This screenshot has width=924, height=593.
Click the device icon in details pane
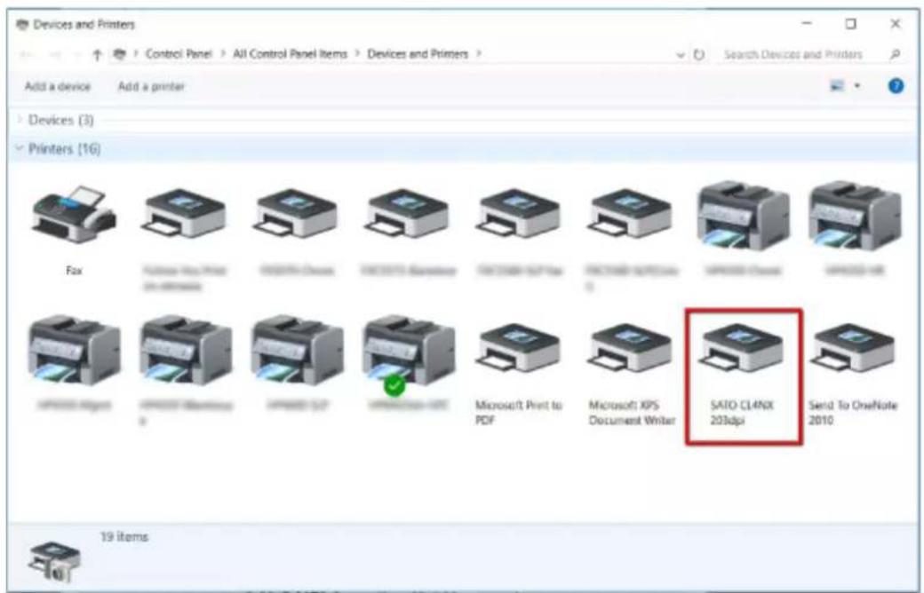click(54, 561)
